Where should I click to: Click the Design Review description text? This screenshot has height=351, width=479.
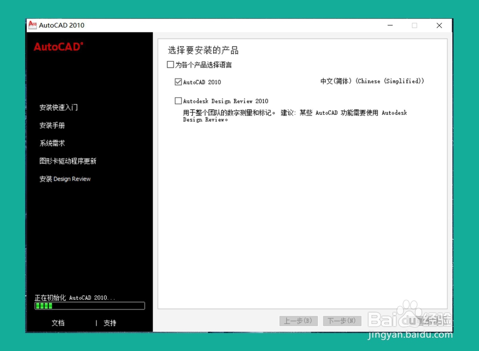click(295, 116)
